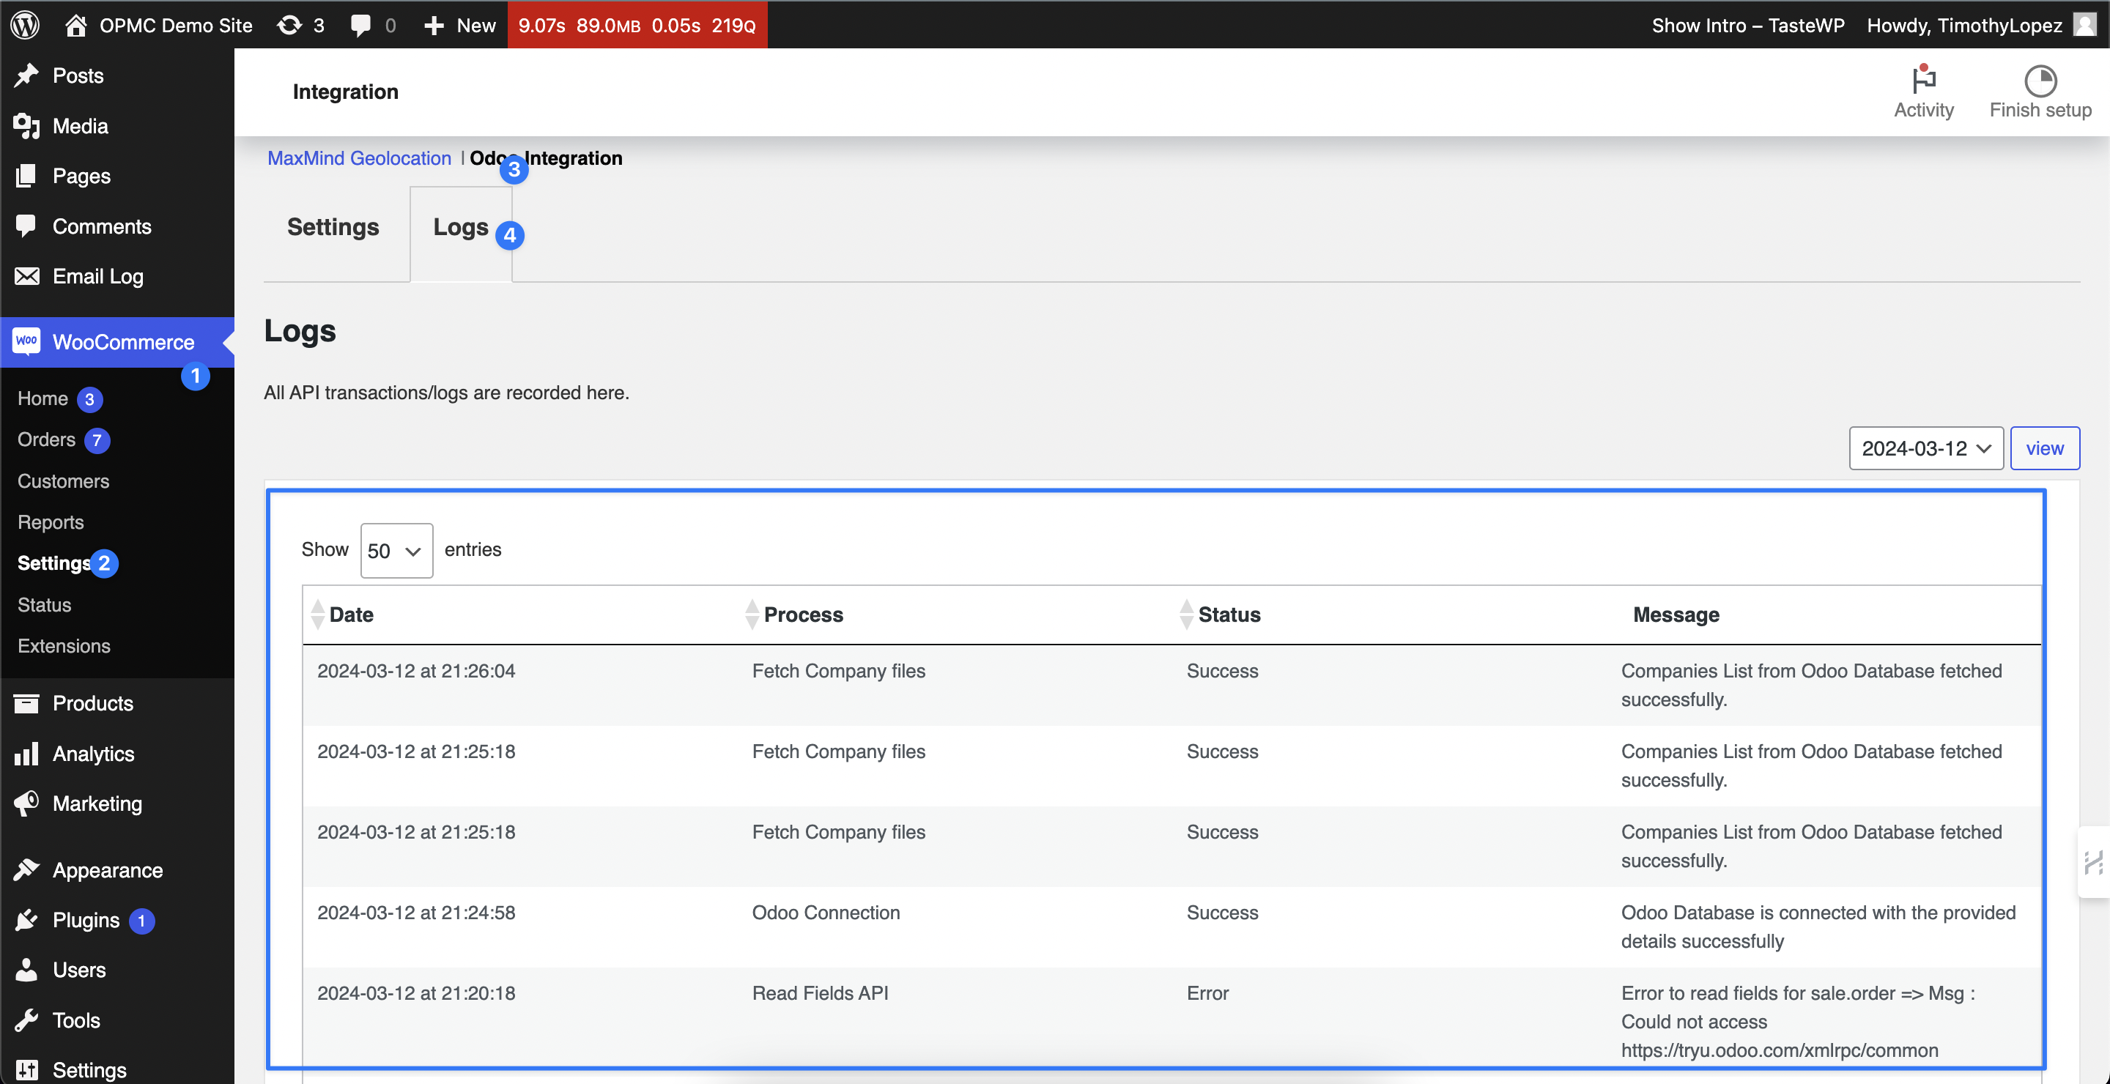Open the Plugins plug icon
Viewport: 2110px width, 1084px height.
click(x=26, y=919)
